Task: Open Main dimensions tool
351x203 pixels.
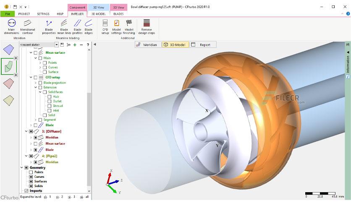Action: [11, 26]
